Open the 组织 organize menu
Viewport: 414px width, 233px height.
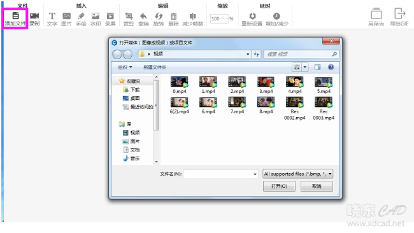tap(125, 67)
